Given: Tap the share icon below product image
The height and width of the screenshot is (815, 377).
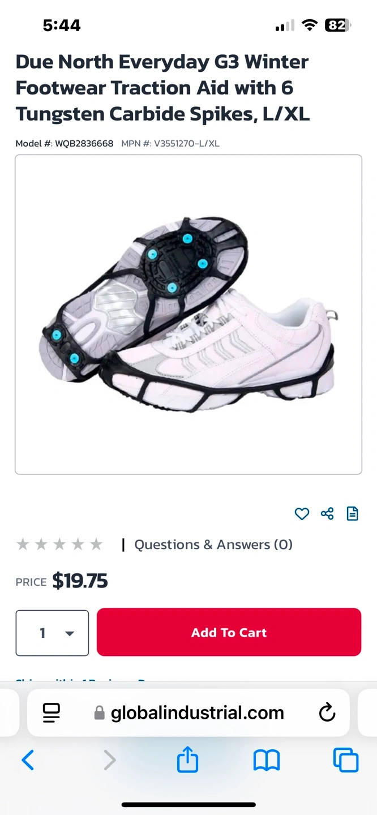Looking at the screenshot, I should 327,514.
